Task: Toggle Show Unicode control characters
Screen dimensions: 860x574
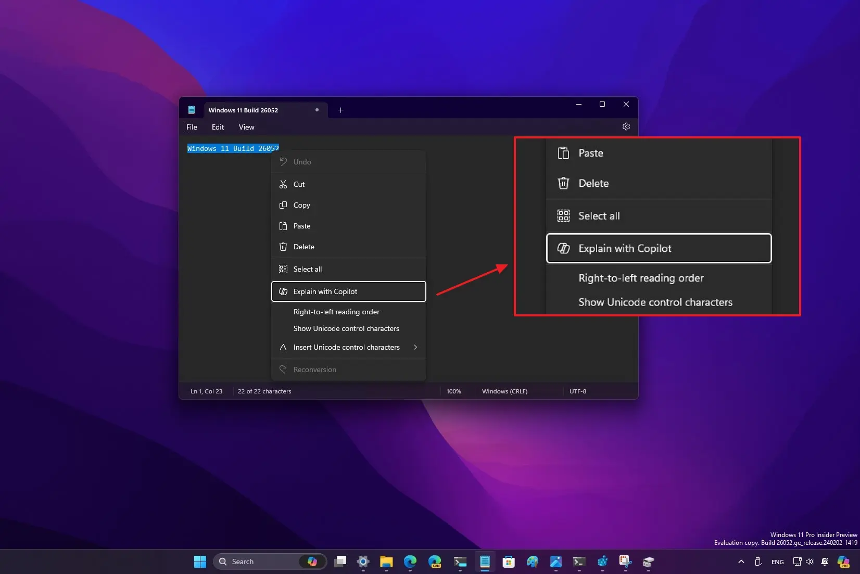Action: click(x=346, y=328)
